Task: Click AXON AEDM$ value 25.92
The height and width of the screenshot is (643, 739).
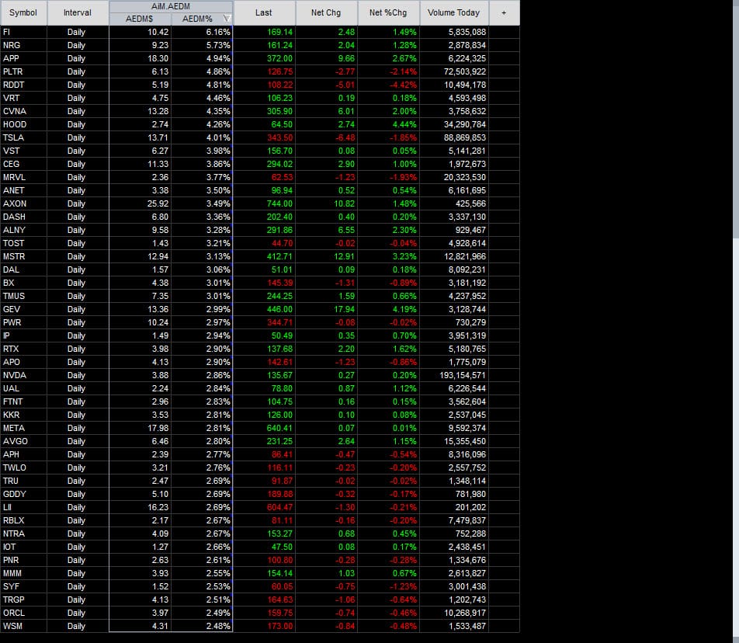Action: [x=158, y=203]
